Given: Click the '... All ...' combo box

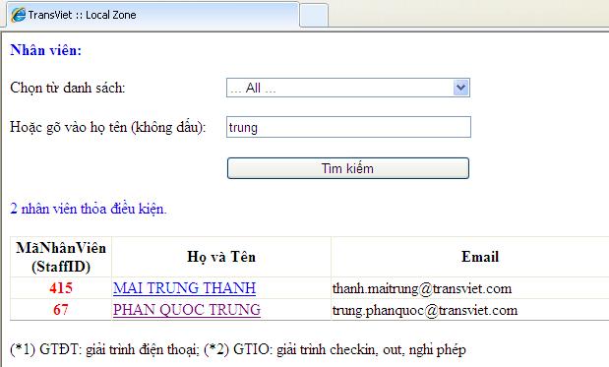Looking at the screenshot, I should click(348, 88).
